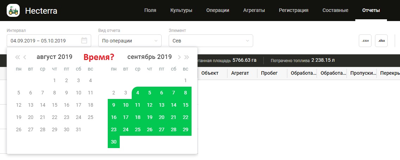Image resolution: width=400 pixels, height=160 pixels.
Task: Export report as .xlsx file
Action: pos(381,41)
